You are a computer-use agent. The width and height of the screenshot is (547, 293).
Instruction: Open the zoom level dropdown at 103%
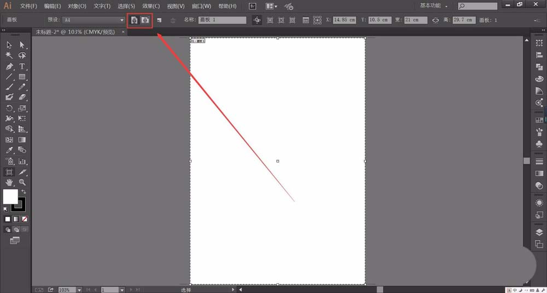(79, 290)
